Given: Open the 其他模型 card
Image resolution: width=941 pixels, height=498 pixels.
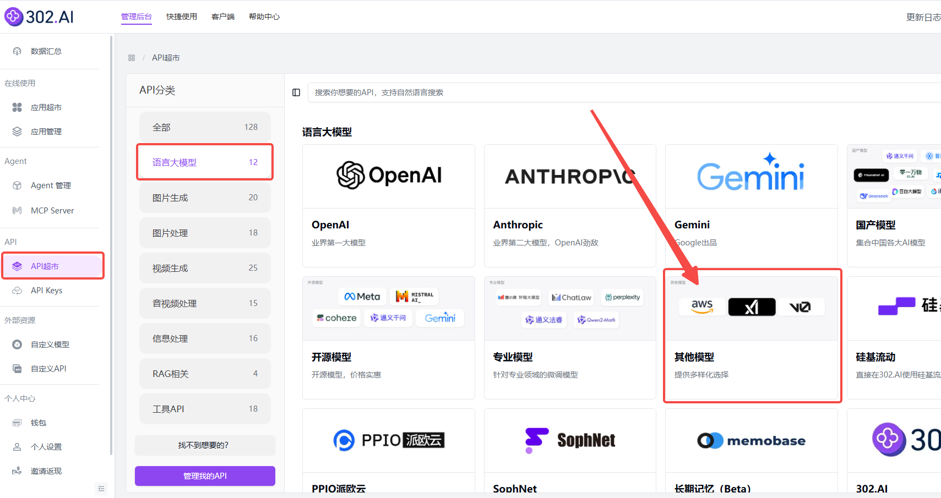Looking at the screenshot, I should click(x=752, y=338).
